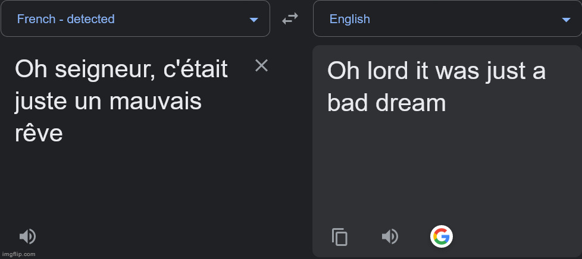
Task: Expand the target language dropdown arrow
Action: pos(566,20)
